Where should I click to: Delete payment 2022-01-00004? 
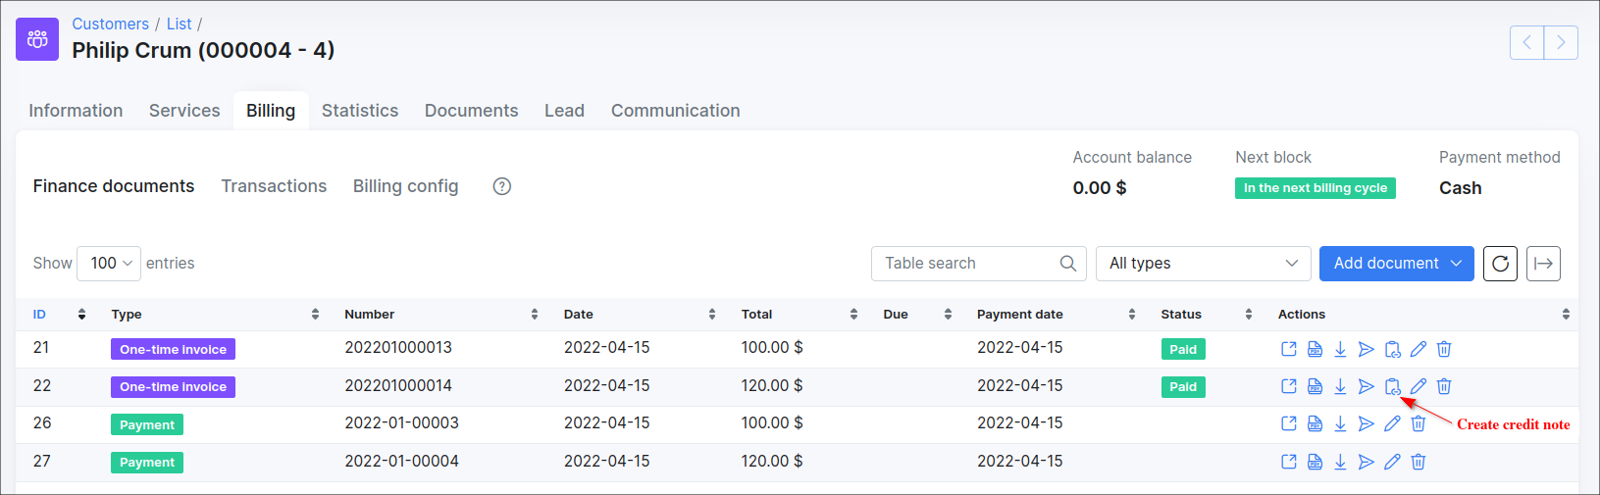coord(1419,463)
